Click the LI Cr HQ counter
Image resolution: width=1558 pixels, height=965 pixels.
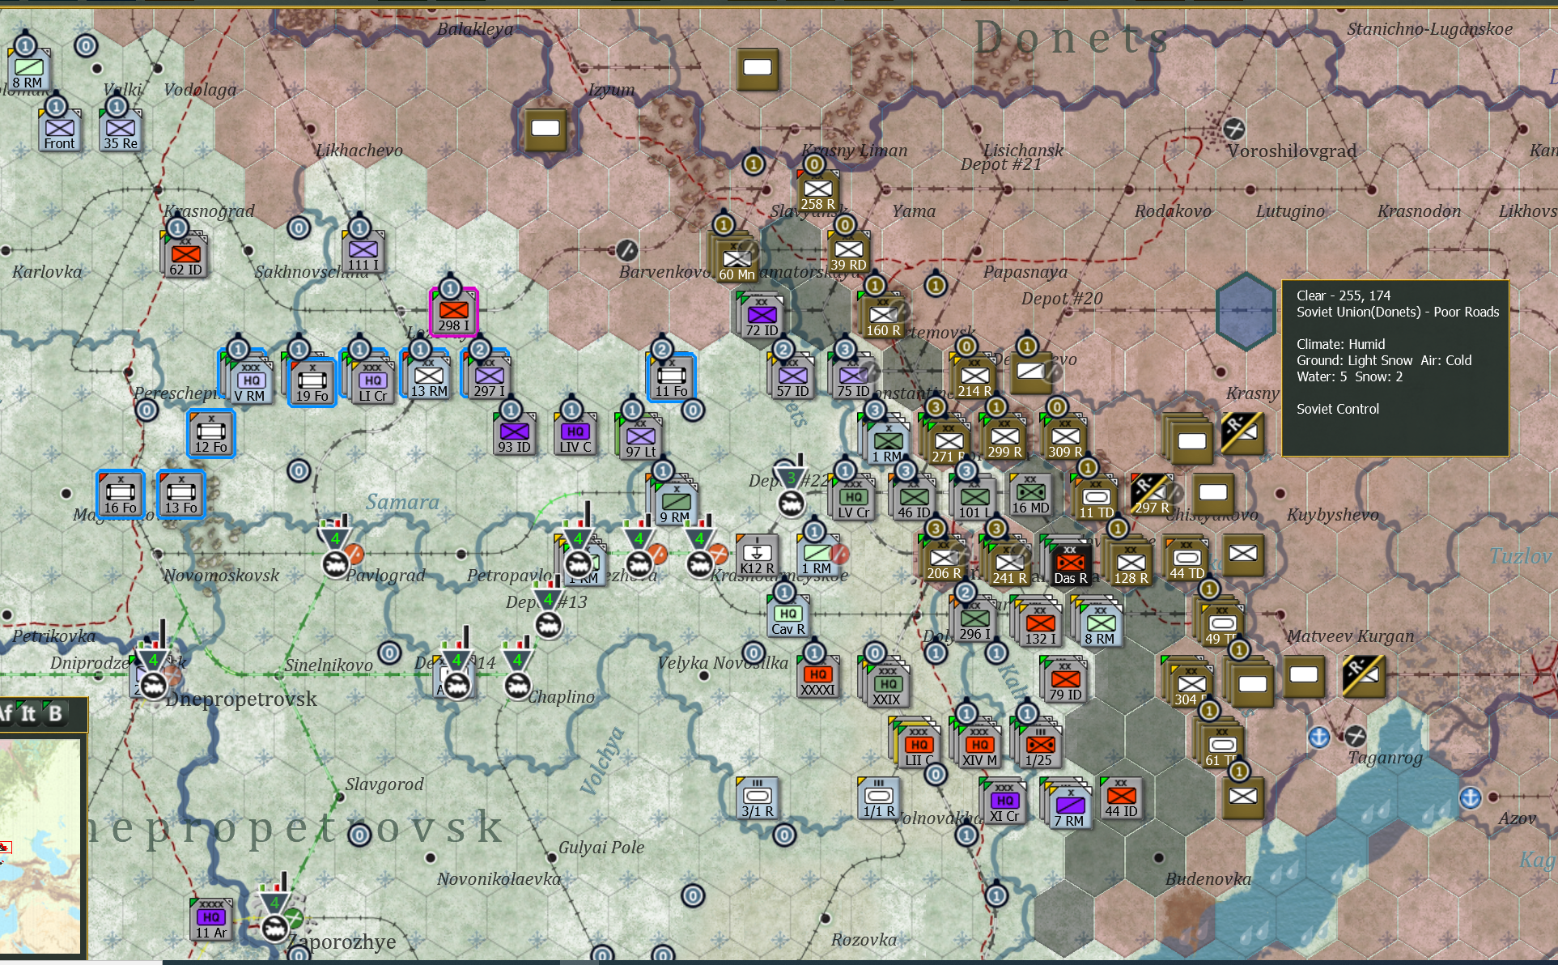pos(372,382)
